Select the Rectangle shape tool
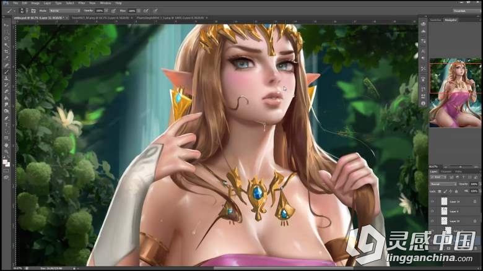The image size is (483, 271). (x=6, y=138)
